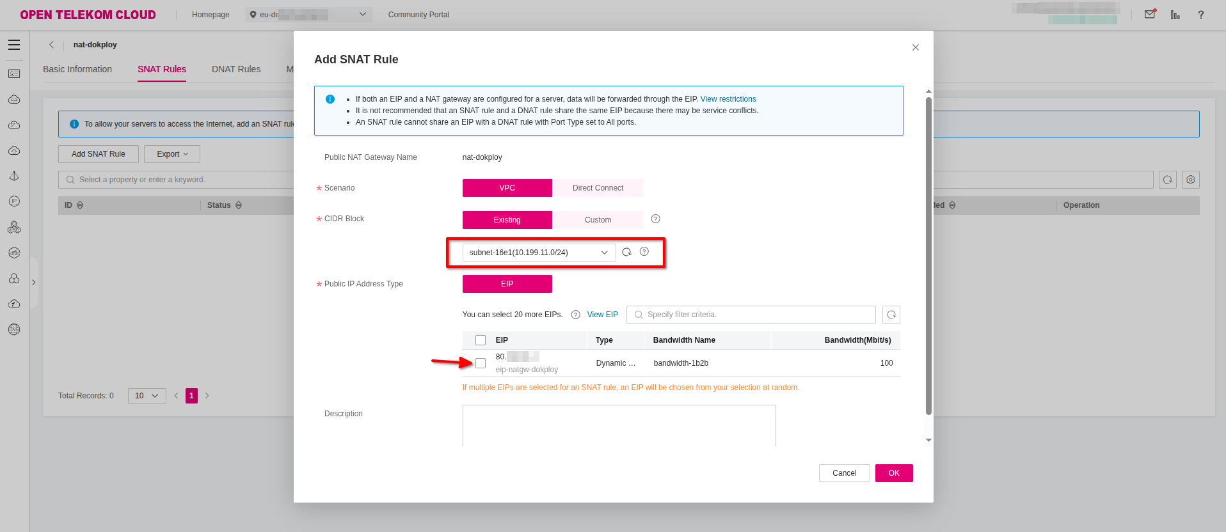Open the page size dropdown showing 10
This screenshot has width=1226, height=532.
(x=147, y=396)
